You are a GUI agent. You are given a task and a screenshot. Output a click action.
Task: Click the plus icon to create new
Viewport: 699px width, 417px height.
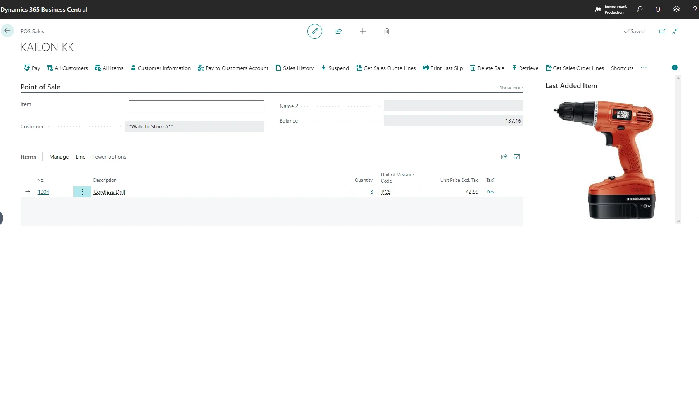pyautogui.click(x=362, y=31)
